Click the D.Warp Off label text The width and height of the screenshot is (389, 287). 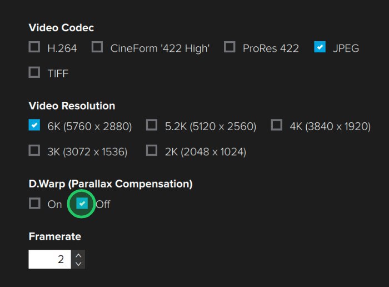[x=103, y=205]
